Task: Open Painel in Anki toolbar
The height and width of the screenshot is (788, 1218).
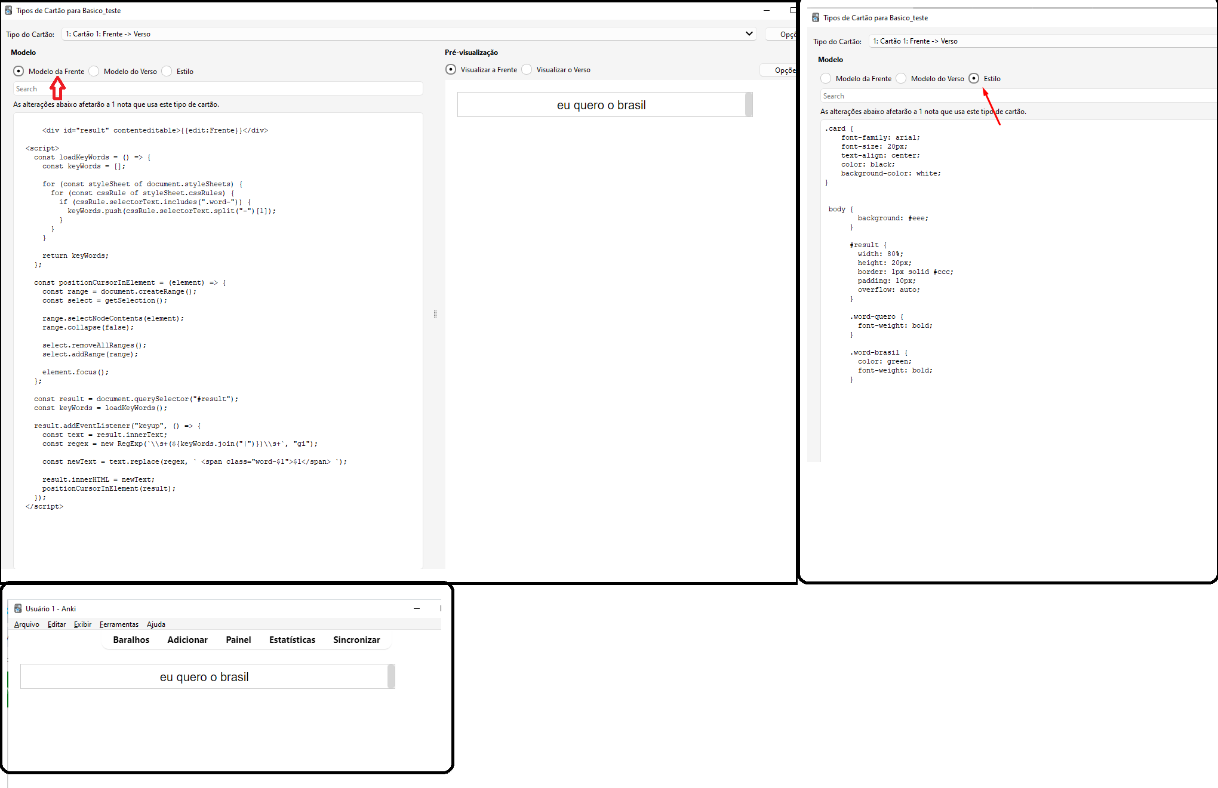Action: (238, 640)
